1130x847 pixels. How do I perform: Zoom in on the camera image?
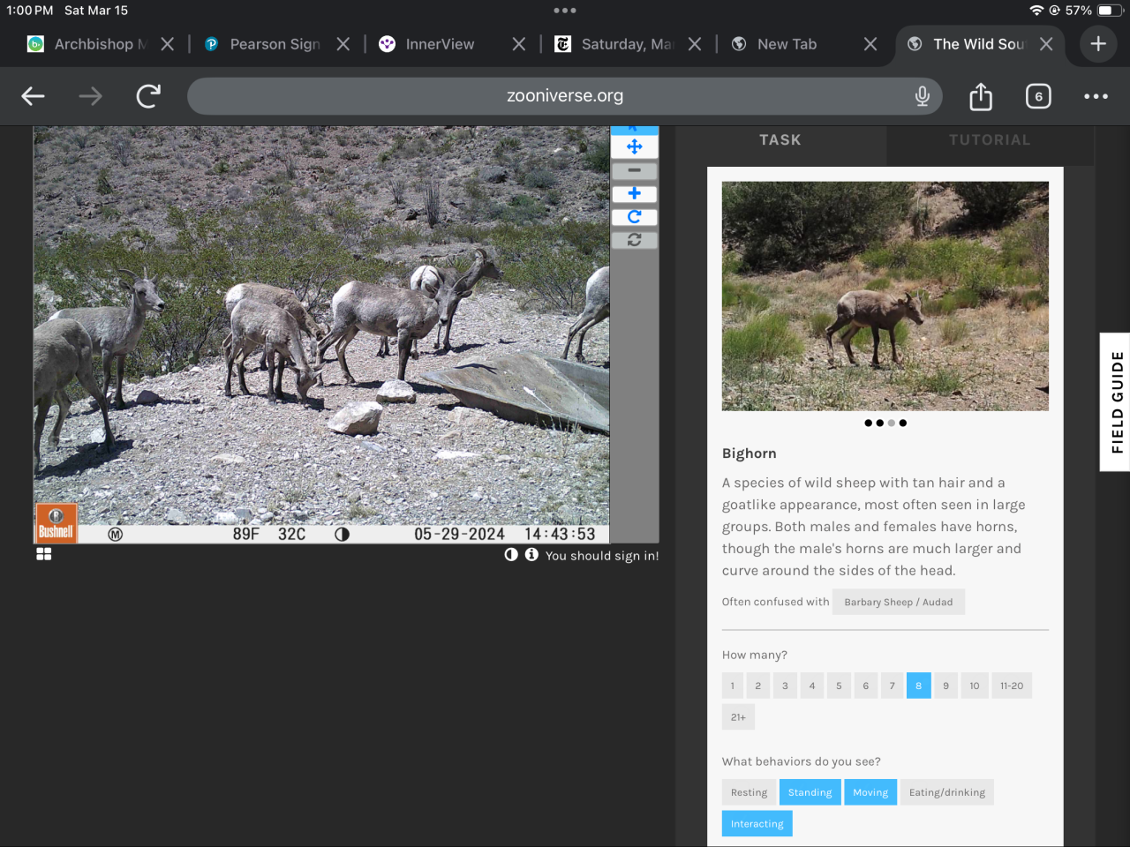point(634,193)
